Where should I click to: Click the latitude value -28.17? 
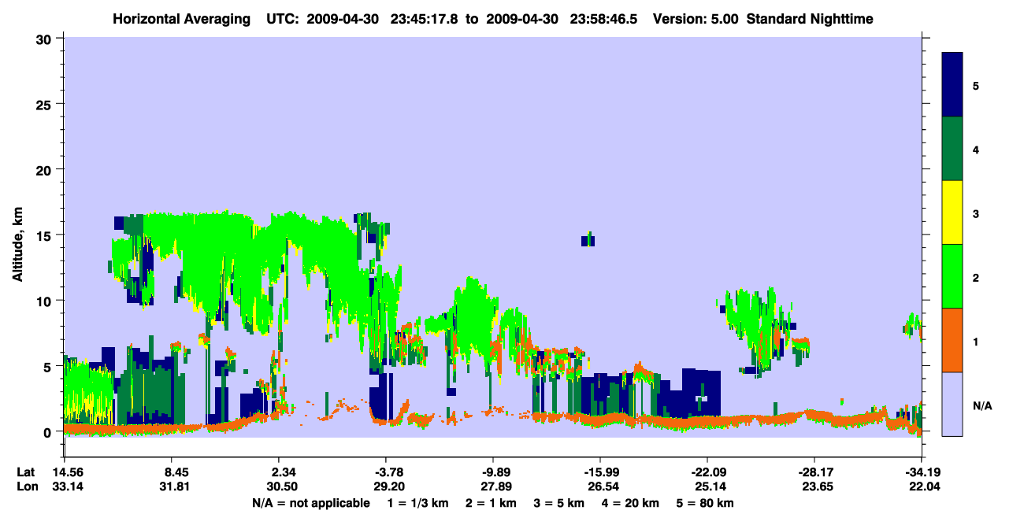814,472
